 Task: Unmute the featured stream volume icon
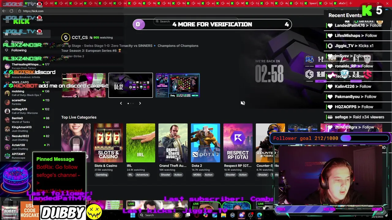pos(243,103)
